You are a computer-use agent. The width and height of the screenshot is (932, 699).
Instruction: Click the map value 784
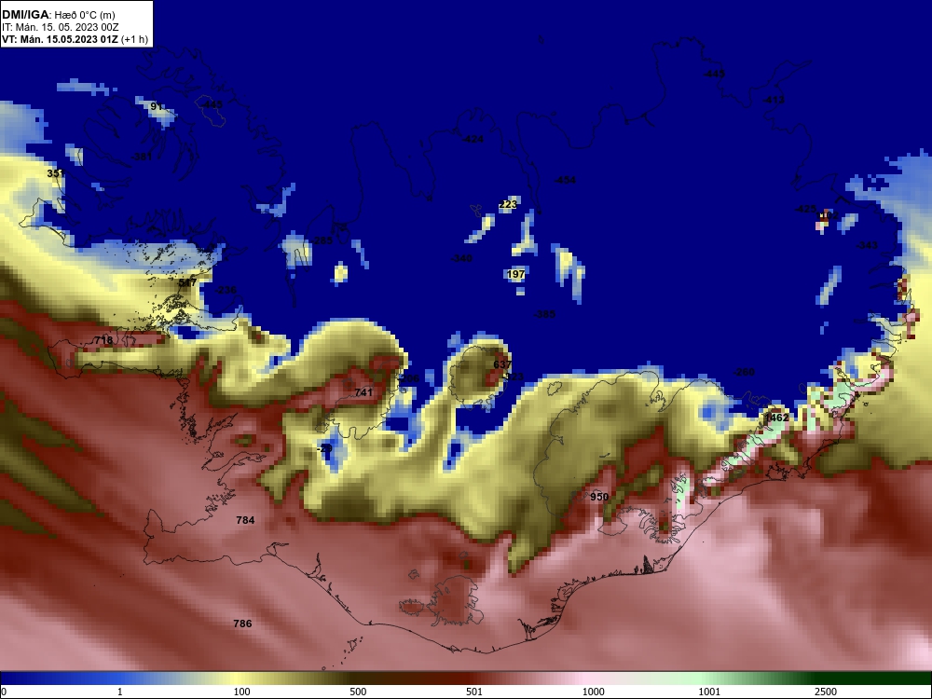tap(245, 520)
